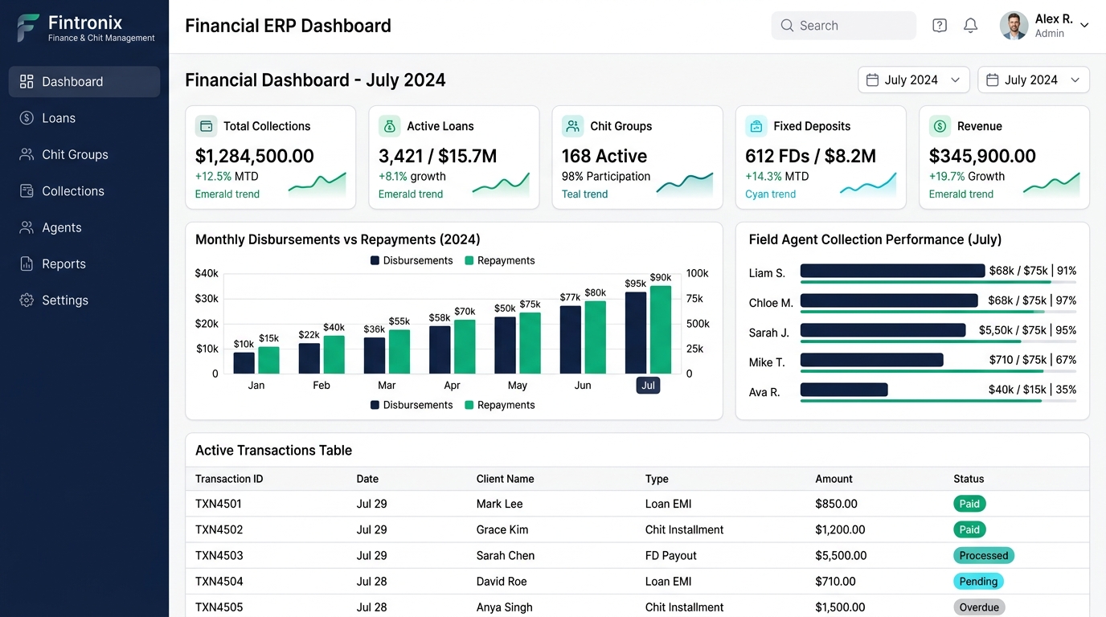Click Chit Groups teal sparkline chart
The width and height of the screenshot is (1106, 617).
click(684, 185)
